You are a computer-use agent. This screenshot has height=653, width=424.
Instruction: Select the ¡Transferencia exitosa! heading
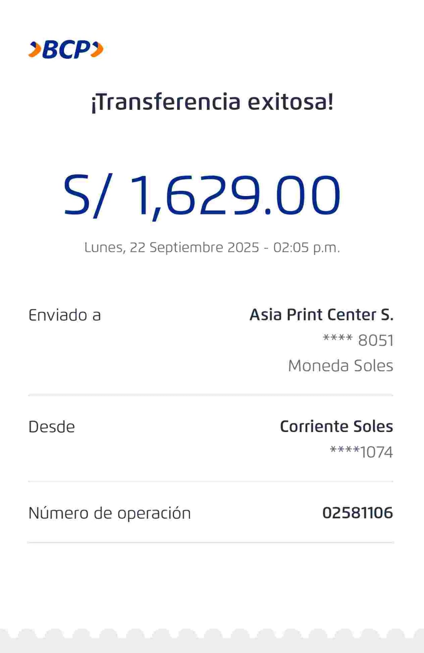pyautogui.click(x=212, y=102)
